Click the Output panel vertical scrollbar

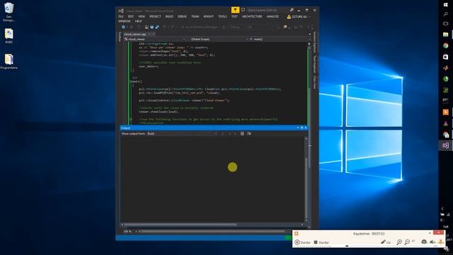point(306,179)
